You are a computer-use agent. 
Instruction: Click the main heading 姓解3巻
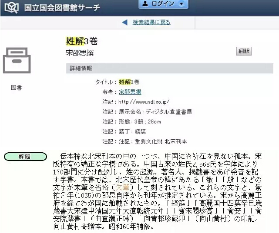click(x=82, y=41)
